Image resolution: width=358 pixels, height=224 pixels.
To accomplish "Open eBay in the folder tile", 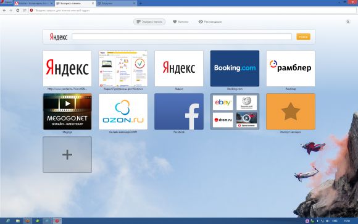I will click(x=223, y=102).
